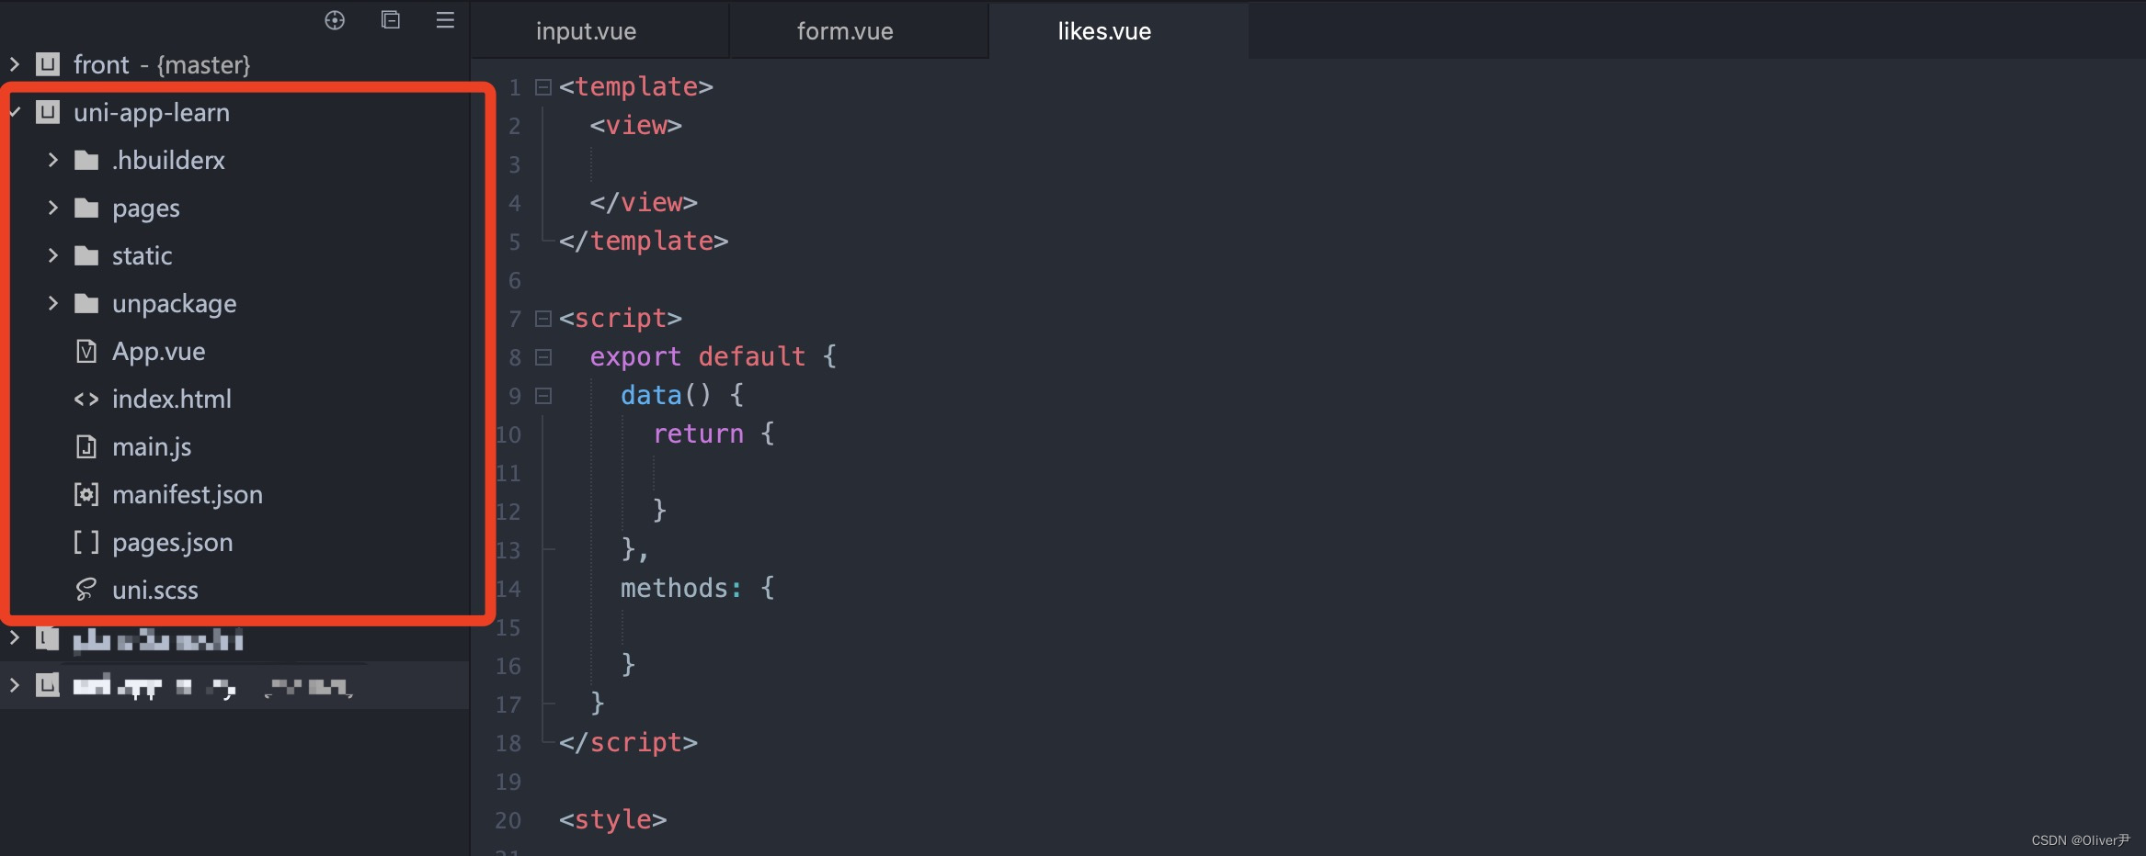The image size is (2146, 856).
Task: Expand the front project chevron
Action: pyautogui.click(x=15, y=64)
